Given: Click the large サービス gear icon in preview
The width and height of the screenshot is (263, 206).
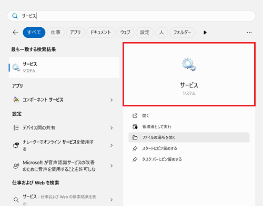Looking at the screenshot, I should (x=189, y=64).
